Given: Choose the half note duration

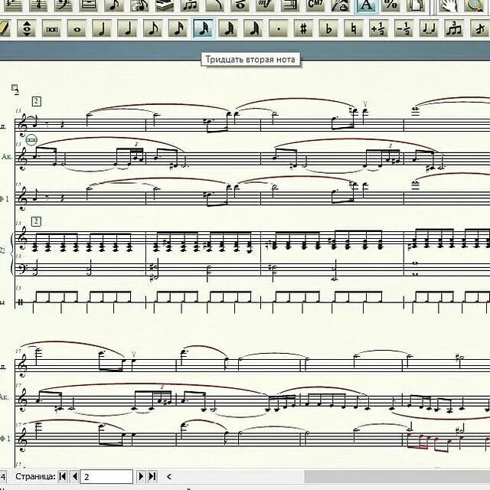Looking at the screenshot, I should click(102, 29).
